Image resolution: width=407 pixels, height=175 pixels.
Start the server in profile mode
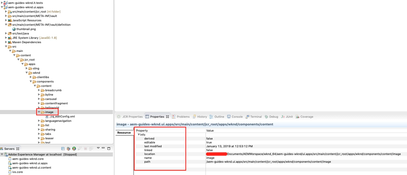click(80, 149)
